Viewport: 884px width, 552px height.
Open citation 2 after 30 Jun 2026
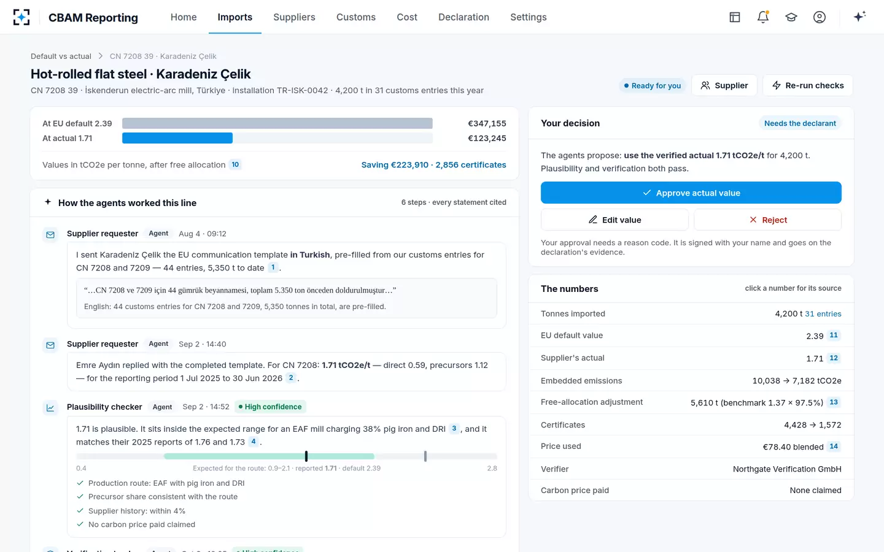click(x=291, y=378)
